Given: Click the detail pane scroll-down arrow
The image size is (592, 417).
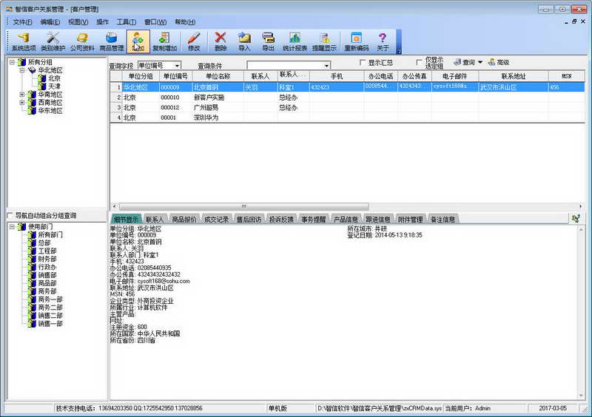Looking at the screenshot, I should pos(581,396).
